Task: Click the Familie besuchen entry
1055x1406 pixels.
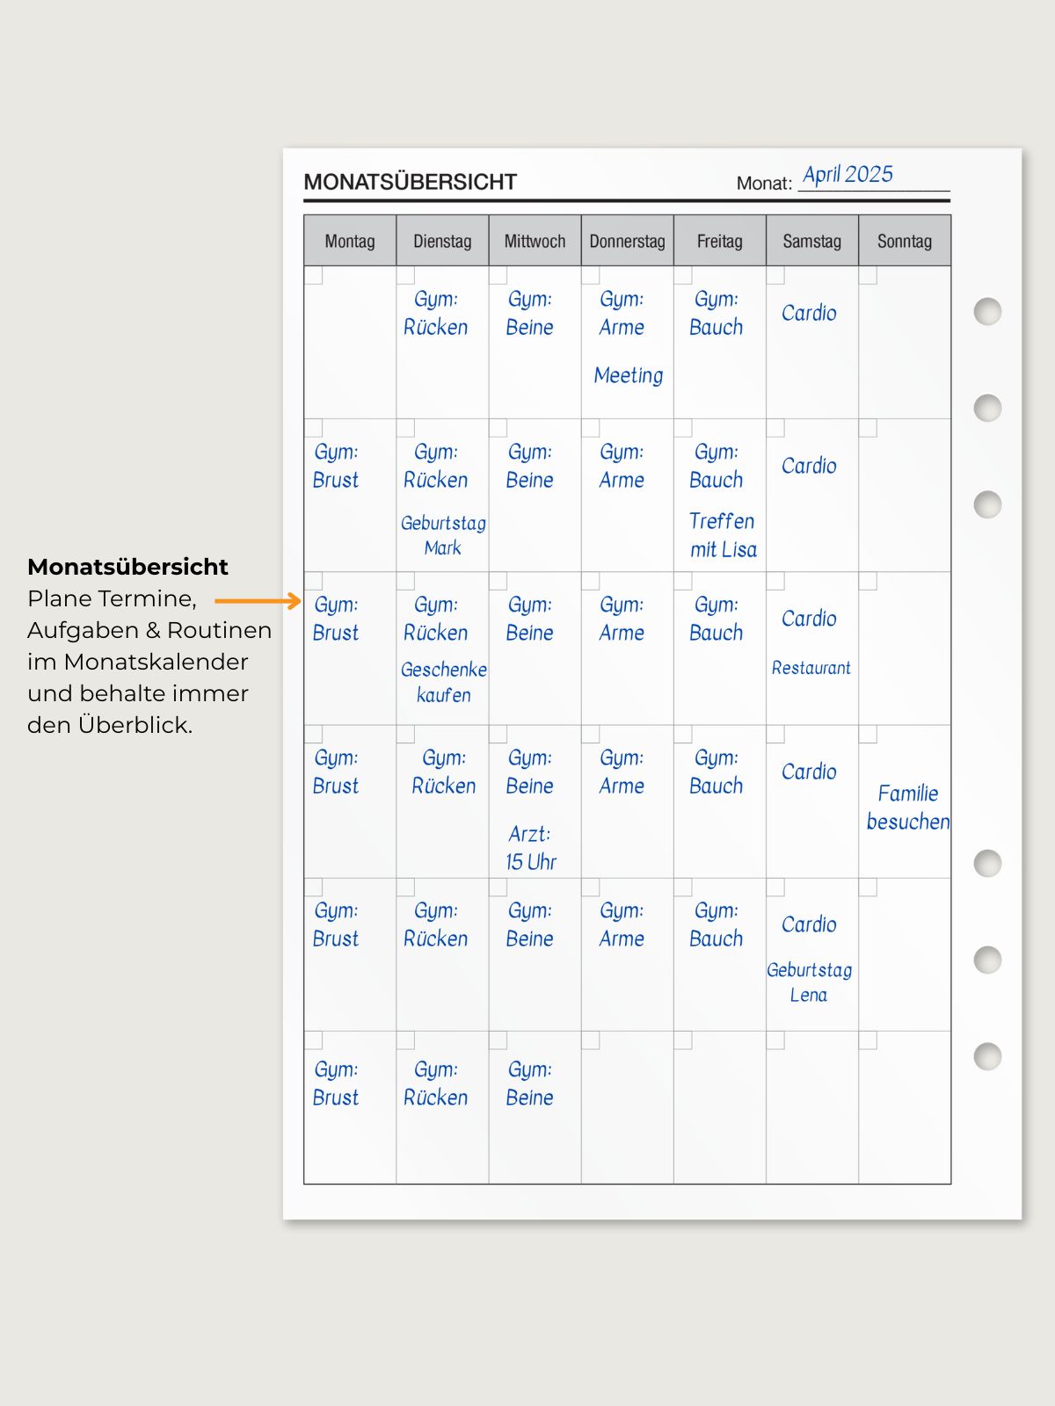Action: pyautogui.click(x=907, y=808)
